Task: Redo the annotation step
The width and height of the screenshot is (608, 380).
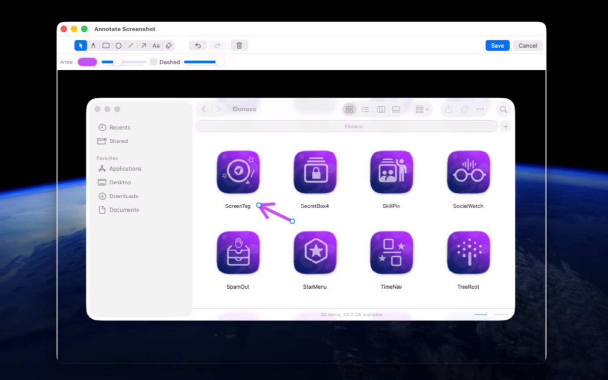Action: tap(218, 46)
